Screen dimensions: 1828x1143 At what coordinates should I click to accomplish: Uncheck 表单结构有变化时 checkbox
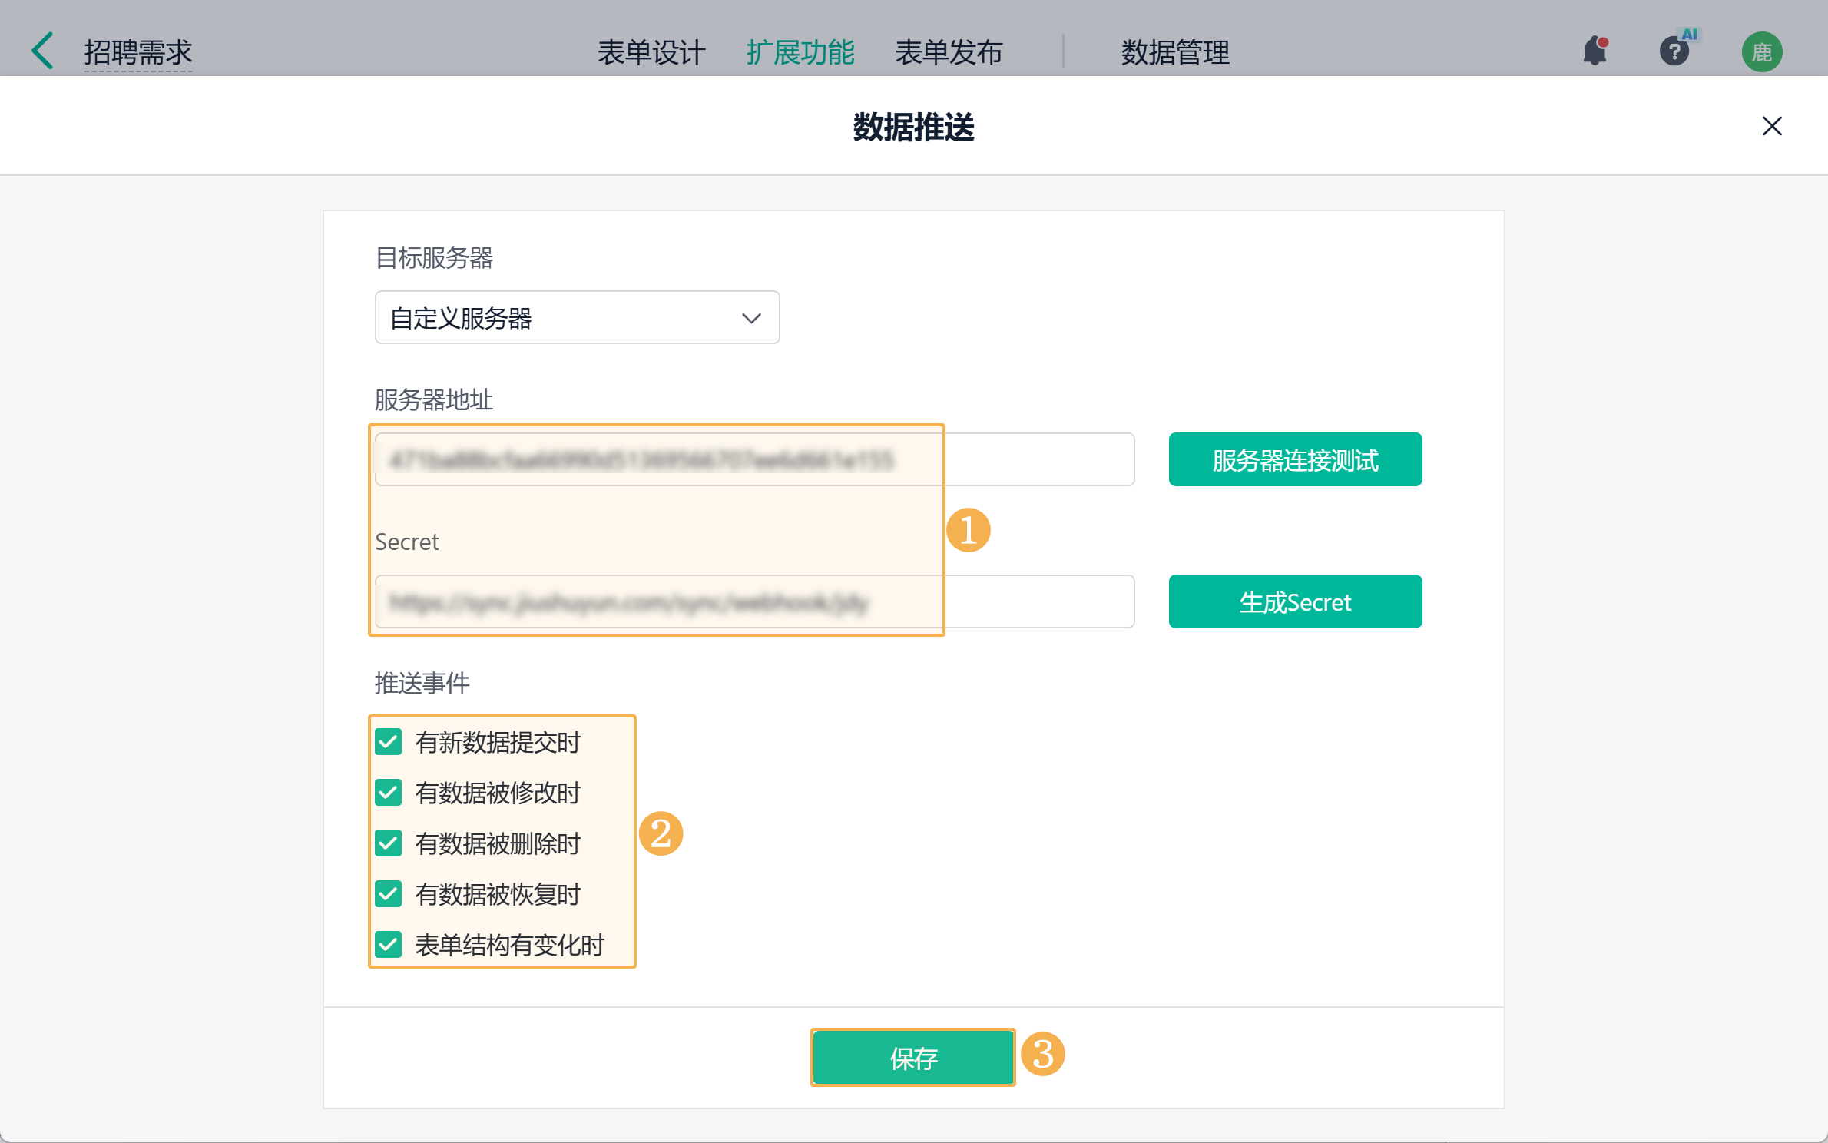point(389,945)
